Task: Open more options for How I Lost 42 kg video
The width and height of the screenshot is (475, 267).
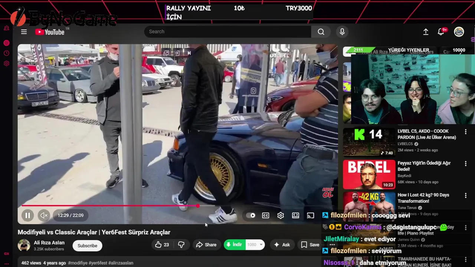Action: (465, 195)
